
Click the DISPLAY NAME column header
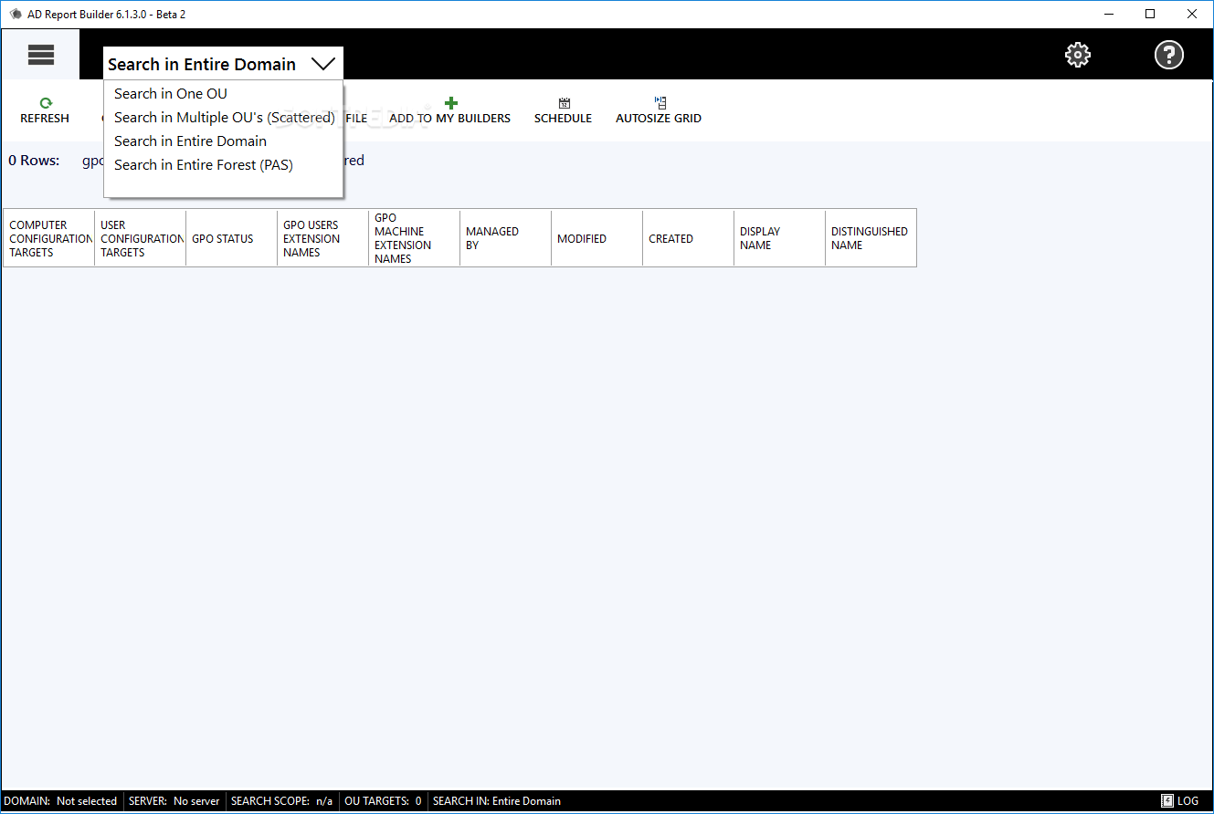pyautogui.click(x=780, y=238)
